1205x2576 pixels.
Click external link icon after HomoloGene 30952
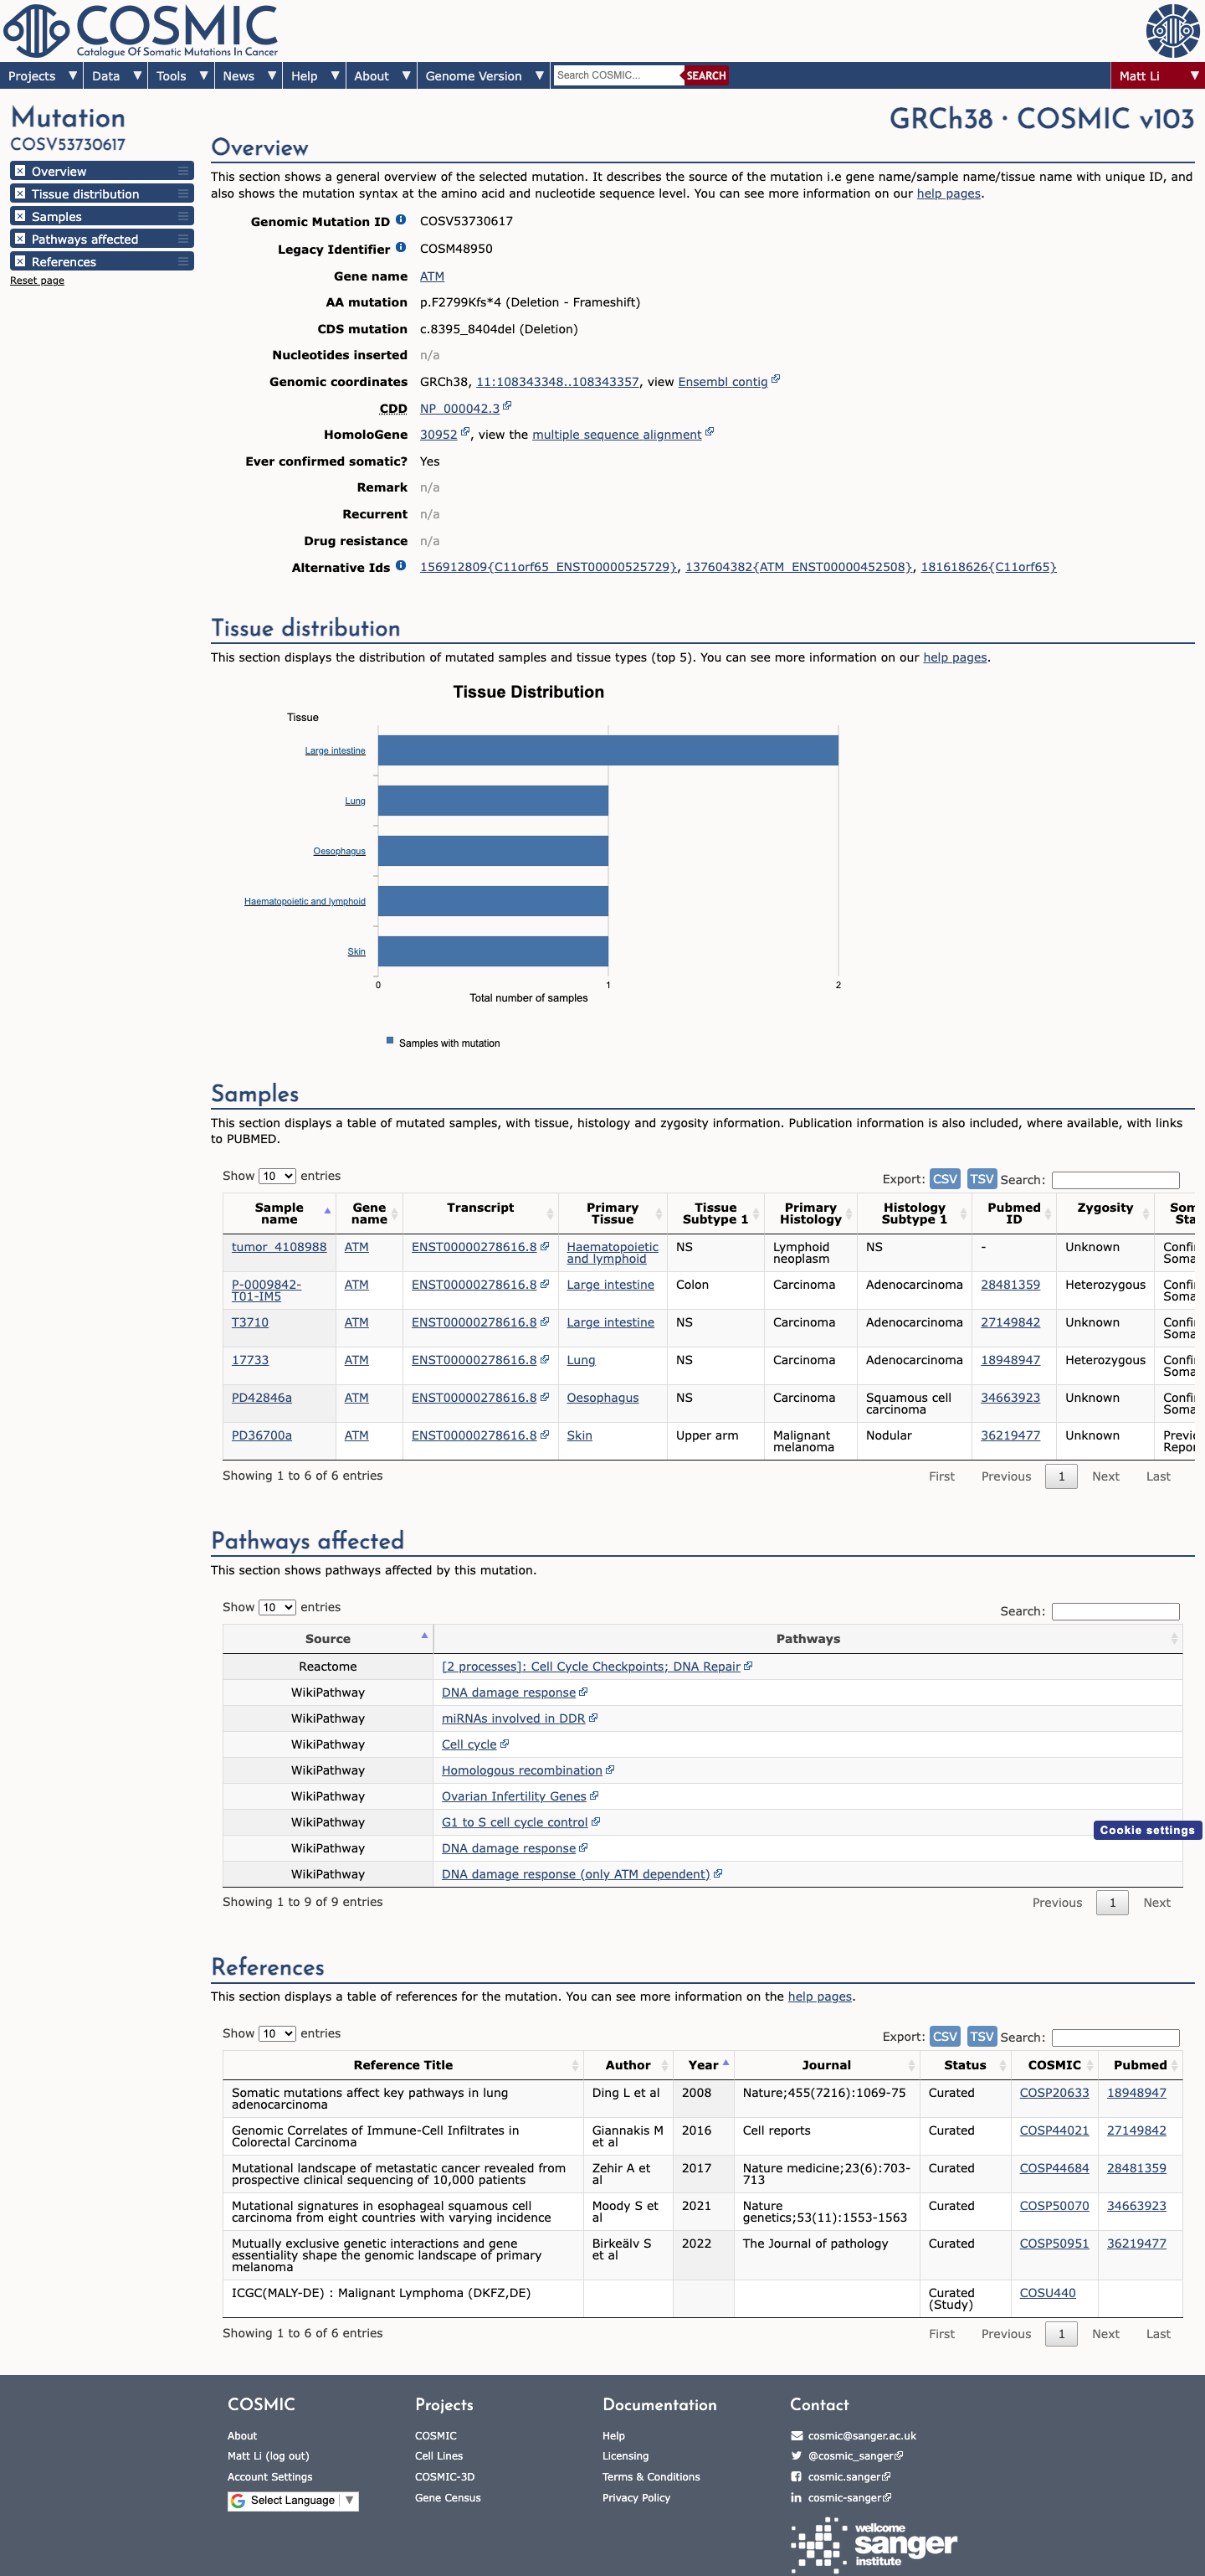pyautogui.click(x=464, y=432)
